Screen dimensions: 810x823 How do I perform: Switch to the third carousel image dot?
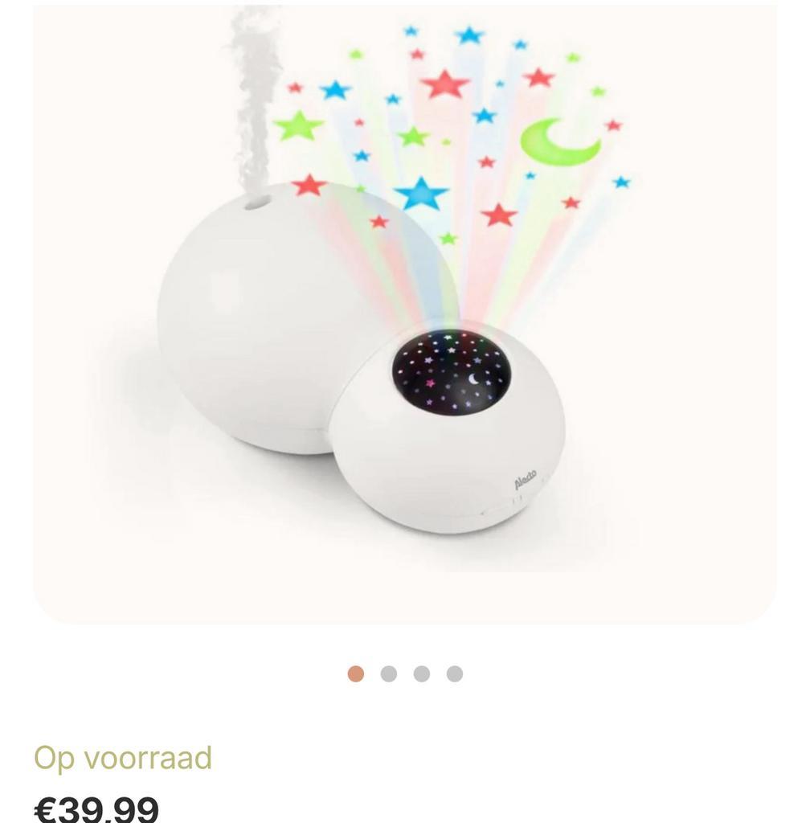pos(422,674)
